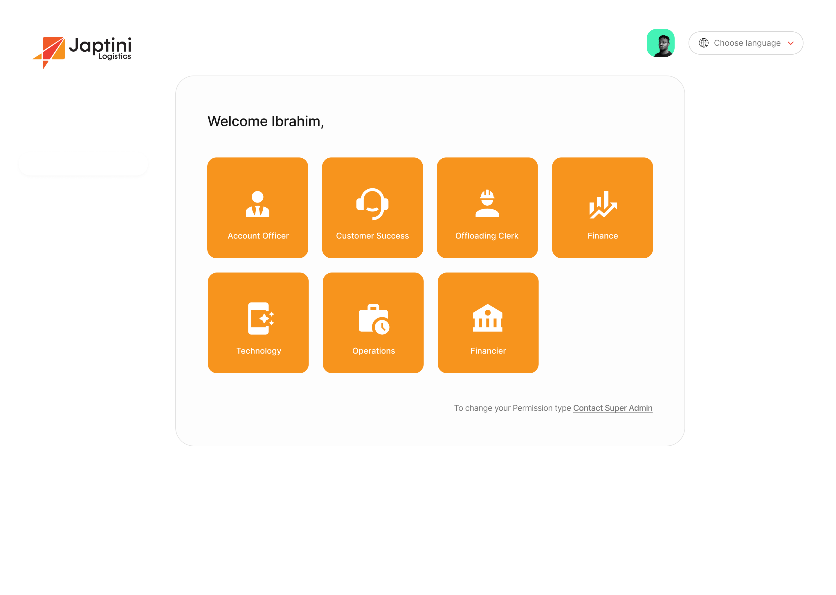Select the Operations label

coord(373,351)
